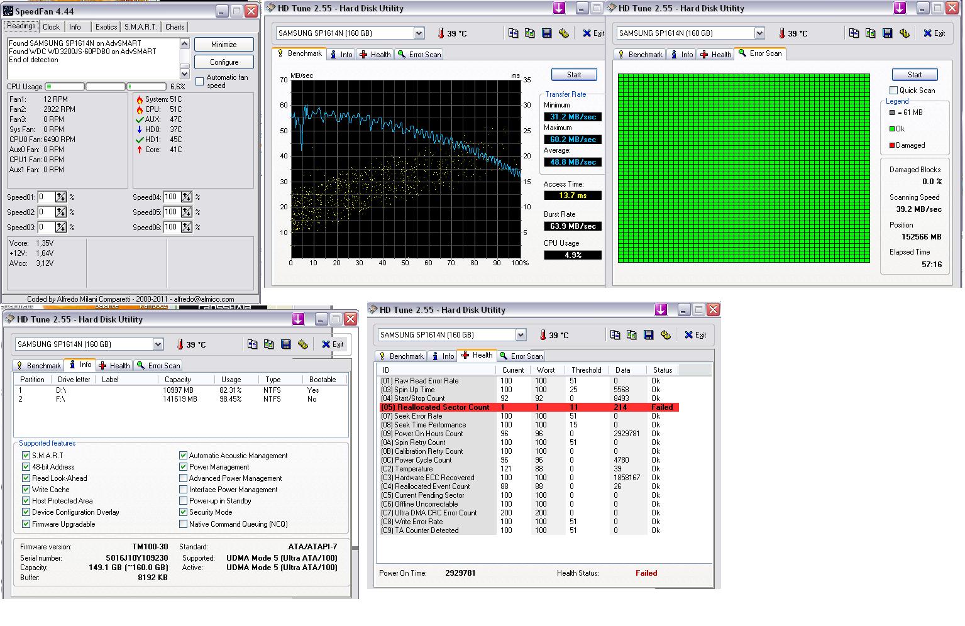965x626 pixels.
Task: Click scroll-down arrow in SpeedFan log box
Action: (184, 74)
